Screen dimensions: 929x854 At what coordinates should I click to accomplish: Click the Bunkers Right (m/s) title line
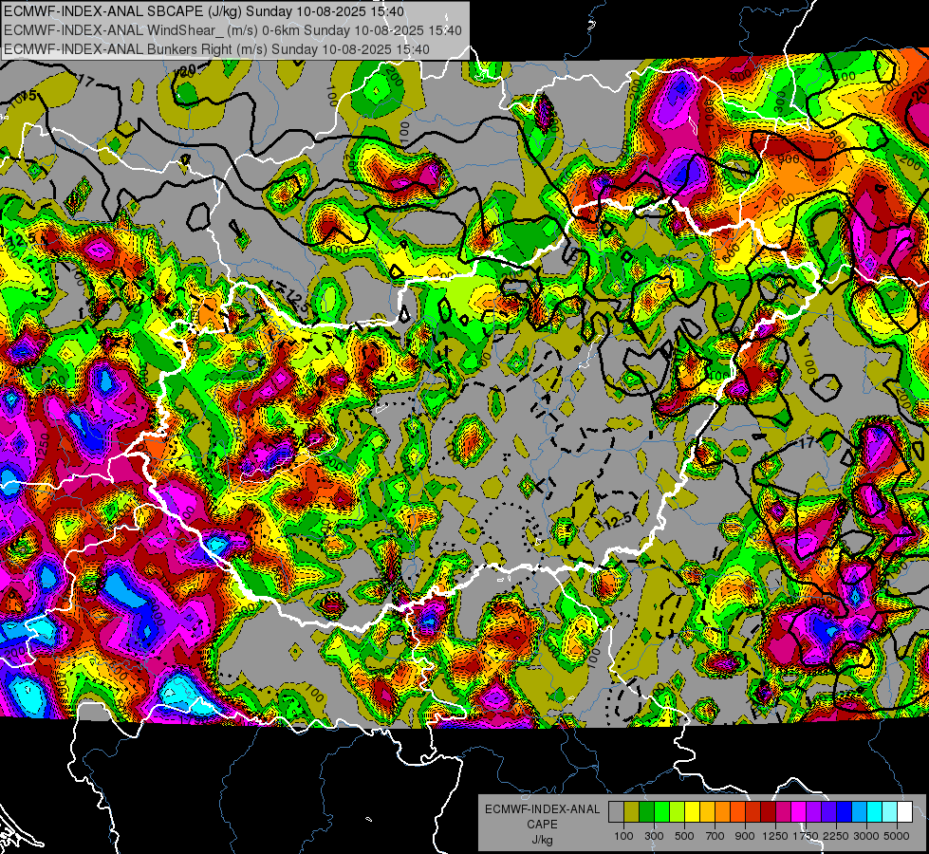coord(216,49)
